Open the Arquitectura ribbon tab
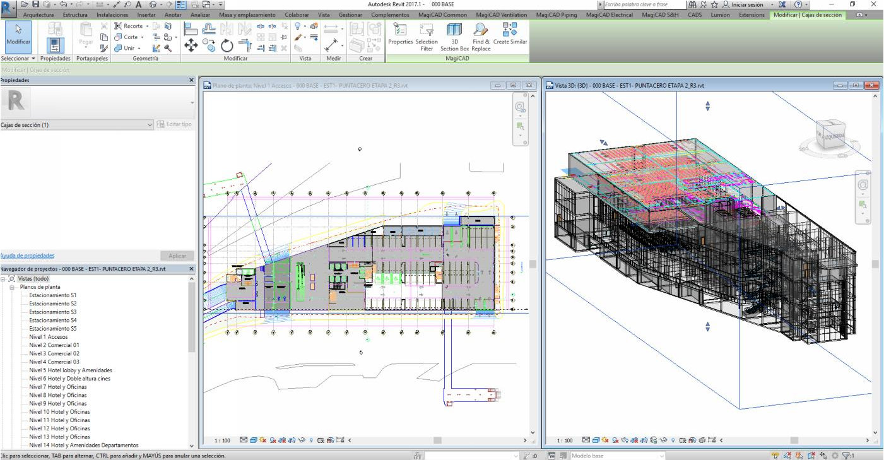This screenshot has width=884, height=460. [x=38, y=15]
